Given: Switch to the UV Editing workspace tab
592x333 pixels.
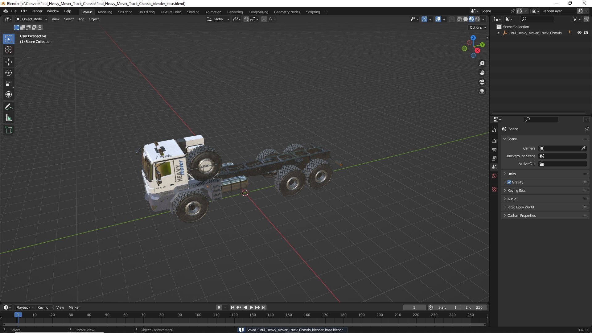Looking at the screenshot, I should tap(146, 12).
